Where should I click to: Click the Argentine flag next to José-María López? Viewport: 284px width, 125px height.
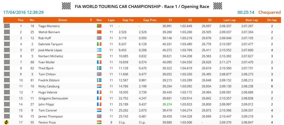coord(99,50)
